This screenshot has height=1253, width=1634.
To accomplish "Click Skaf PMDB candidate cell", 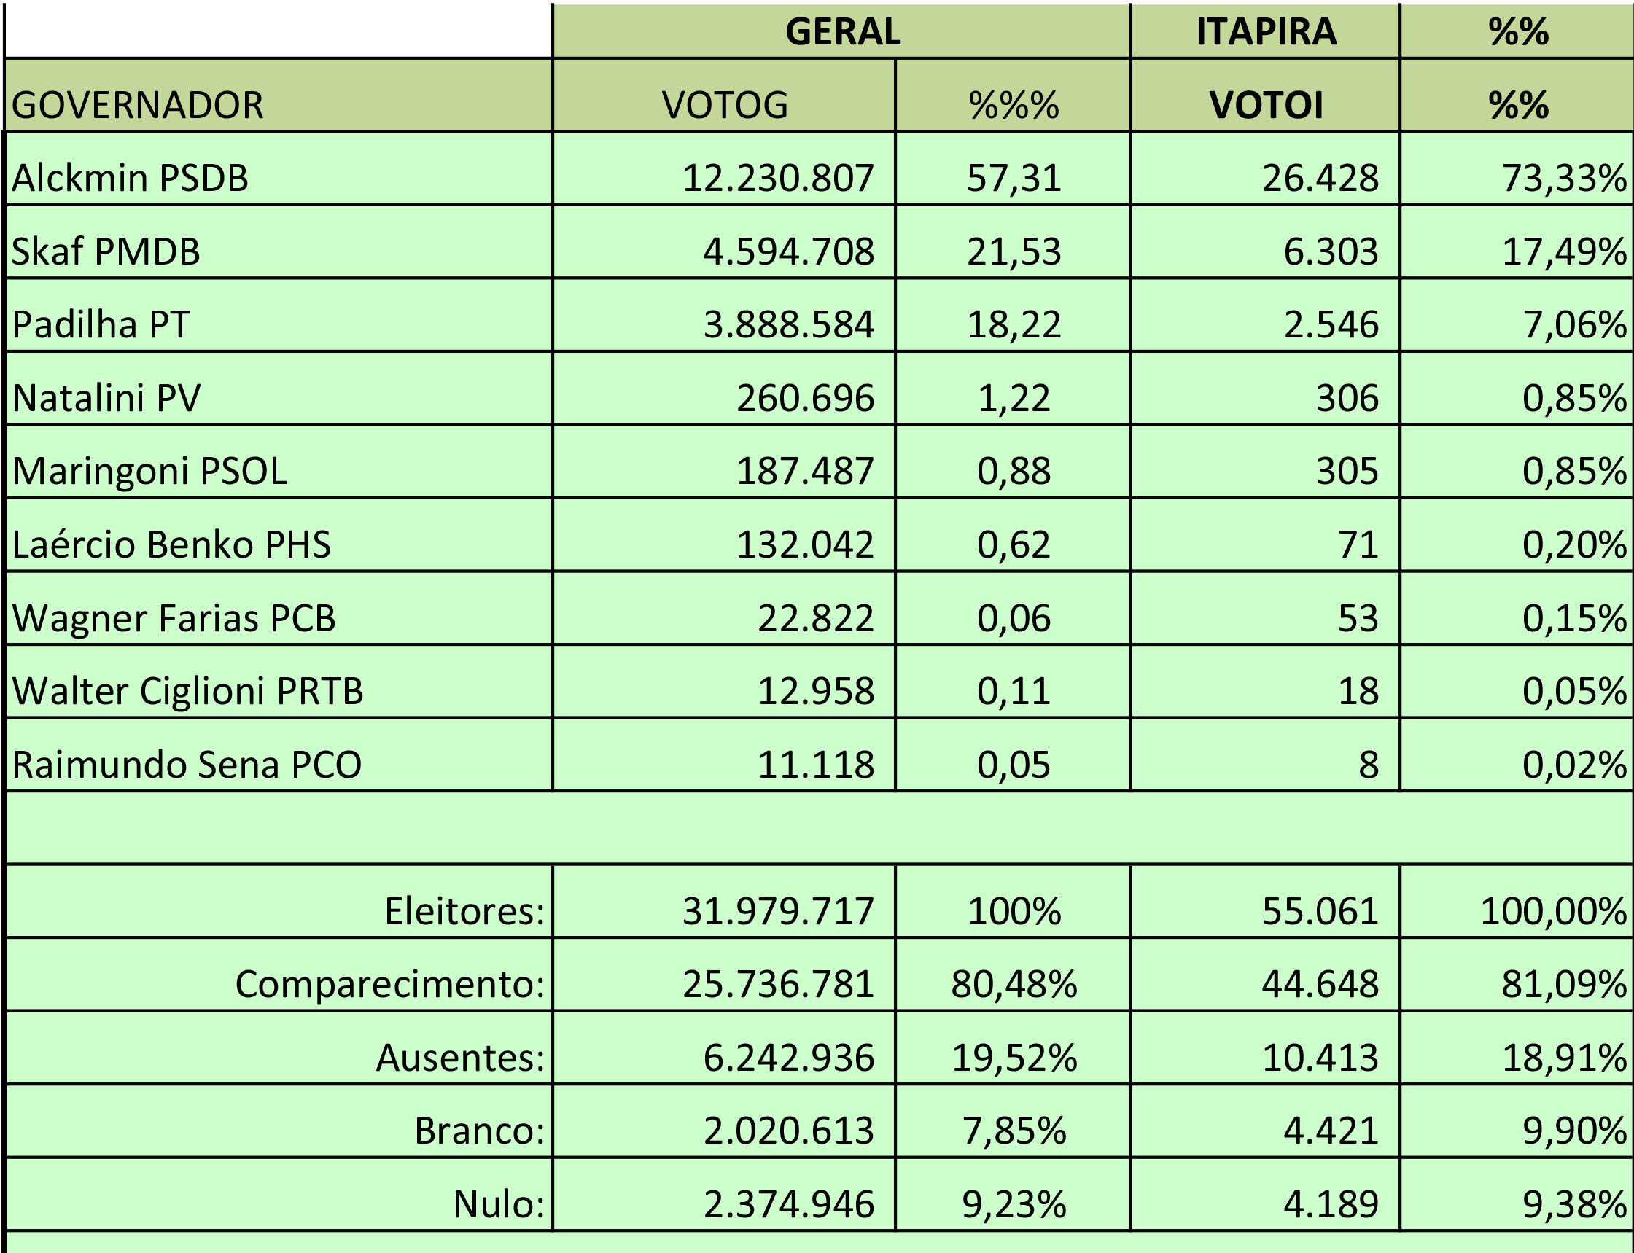I will (x=279, y=242).
